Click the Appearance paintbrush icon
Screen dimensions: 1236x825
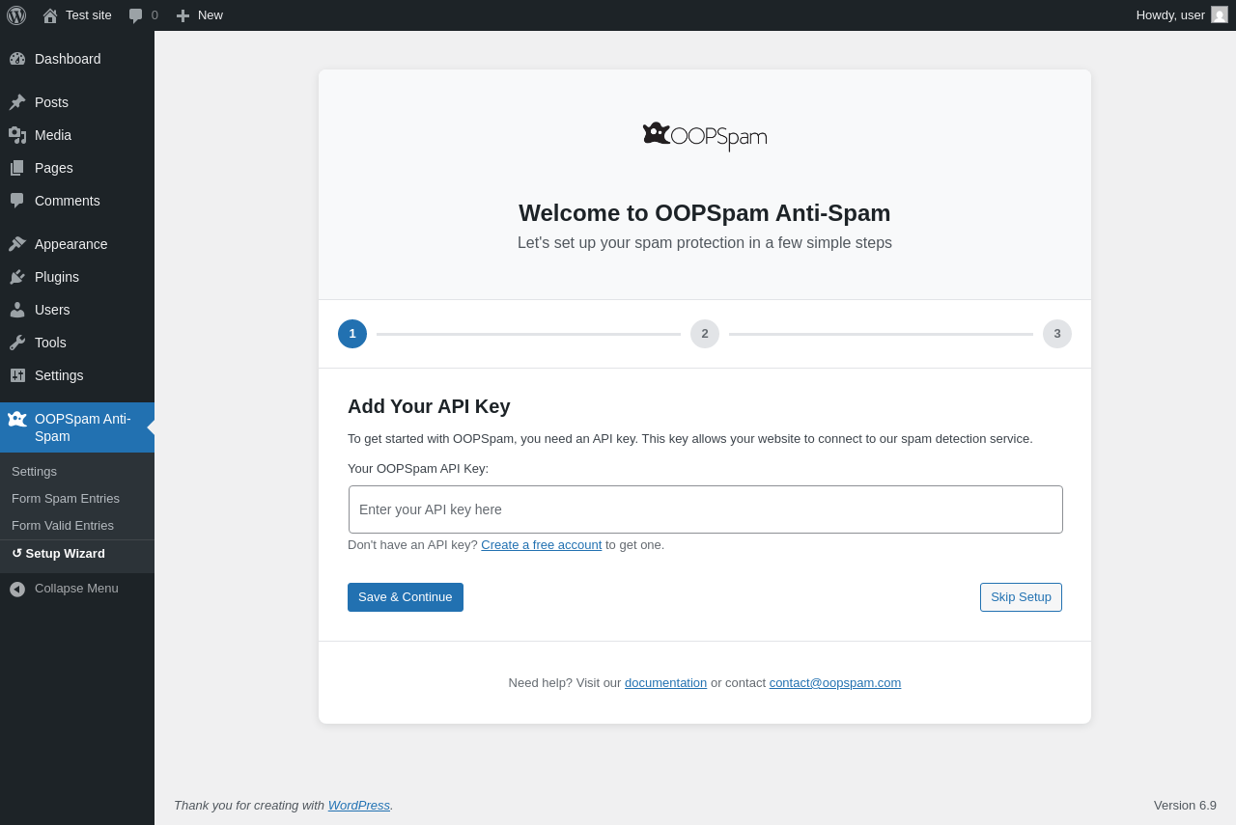click(x=17, y=244)
